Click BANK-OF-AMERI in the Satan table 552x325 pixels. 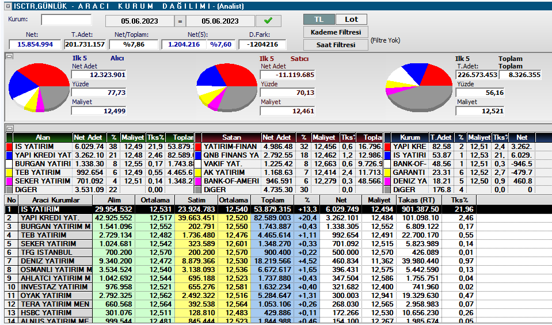[x=231, y=181]
